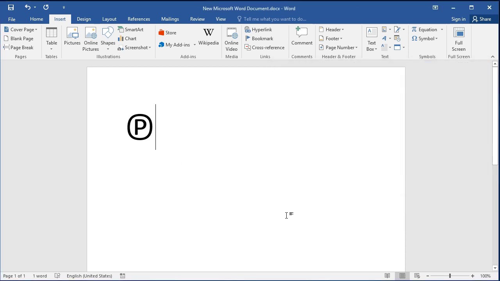Open the File tab
Viewport: 500px width, 281px height.
tap(12, 19)
